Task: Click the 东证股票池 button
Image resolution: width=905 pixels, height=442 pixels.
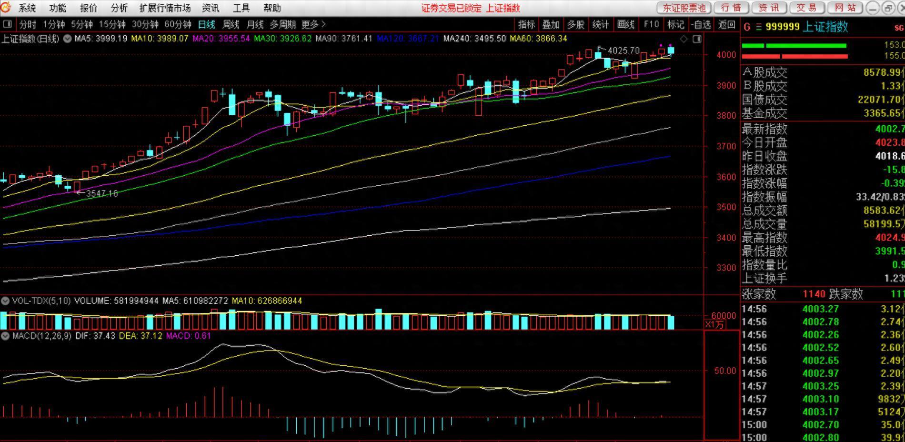Action: [684, 8]
